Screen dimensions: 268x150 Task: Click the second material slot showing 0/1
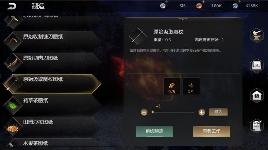(191, 86)
